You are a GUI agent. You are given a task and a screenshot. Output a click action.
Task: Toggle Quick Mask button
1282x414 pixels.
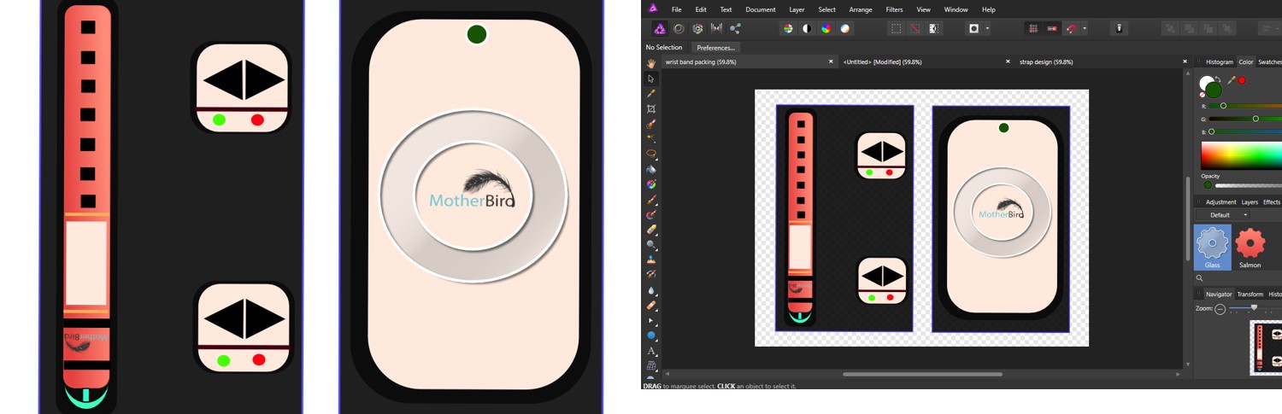tap(973, 28)
